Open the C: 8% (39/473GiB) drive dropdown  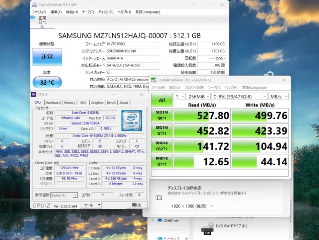tap(240, 97)
